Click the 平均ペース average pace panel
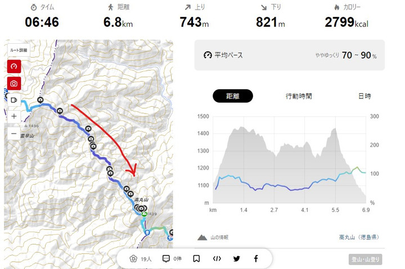Image resolution: width=405 pixels, height=269 pixels. 289,55
